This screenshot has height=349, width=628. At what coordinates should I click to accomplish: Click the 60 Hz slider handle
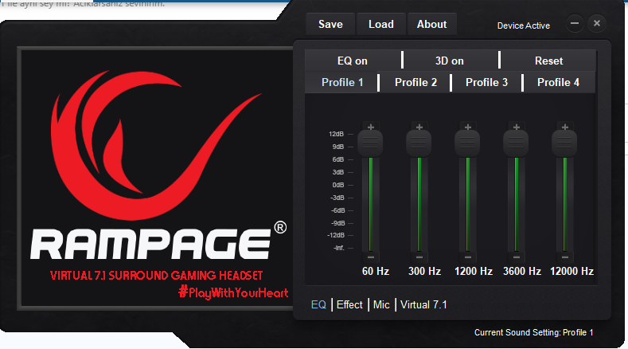point(370,143)
